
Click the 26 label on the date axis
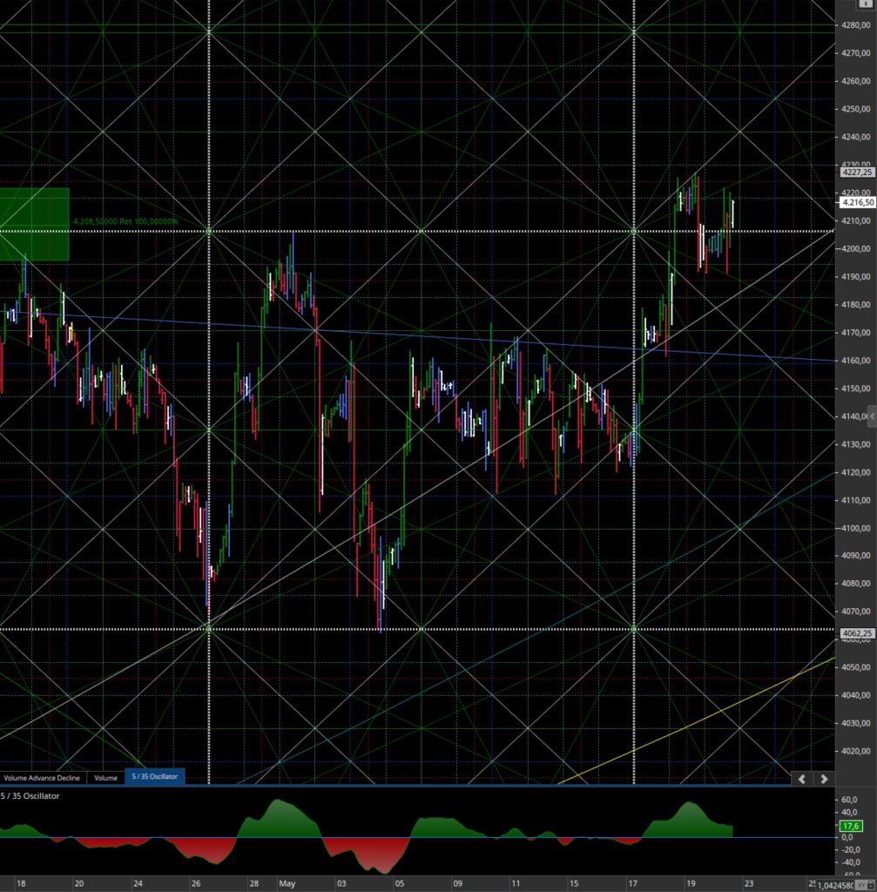[196, 883]
